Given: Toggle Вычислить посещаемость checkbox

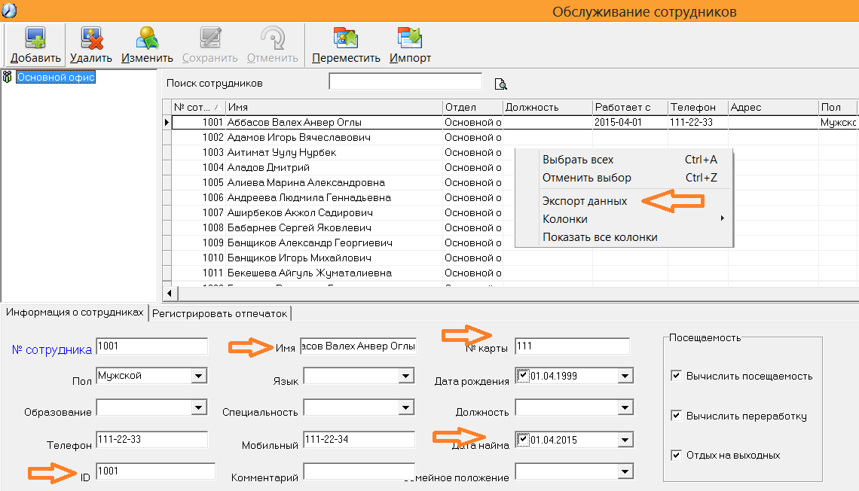Looking at the screenshot, I should [x=676, y=376].
